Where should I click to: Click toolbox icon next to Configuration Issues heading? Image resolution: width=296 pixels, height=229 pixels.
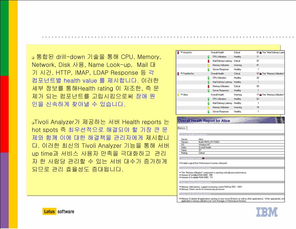[x=203, y=158]
